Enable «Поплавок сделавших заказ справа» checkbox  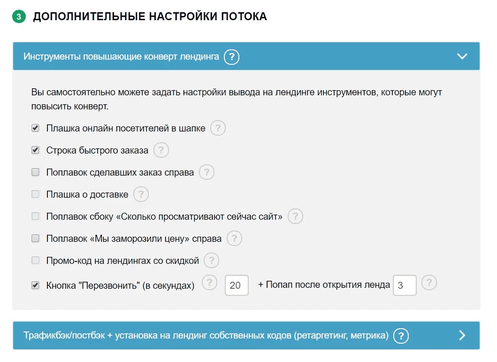[x=35, y=172]
